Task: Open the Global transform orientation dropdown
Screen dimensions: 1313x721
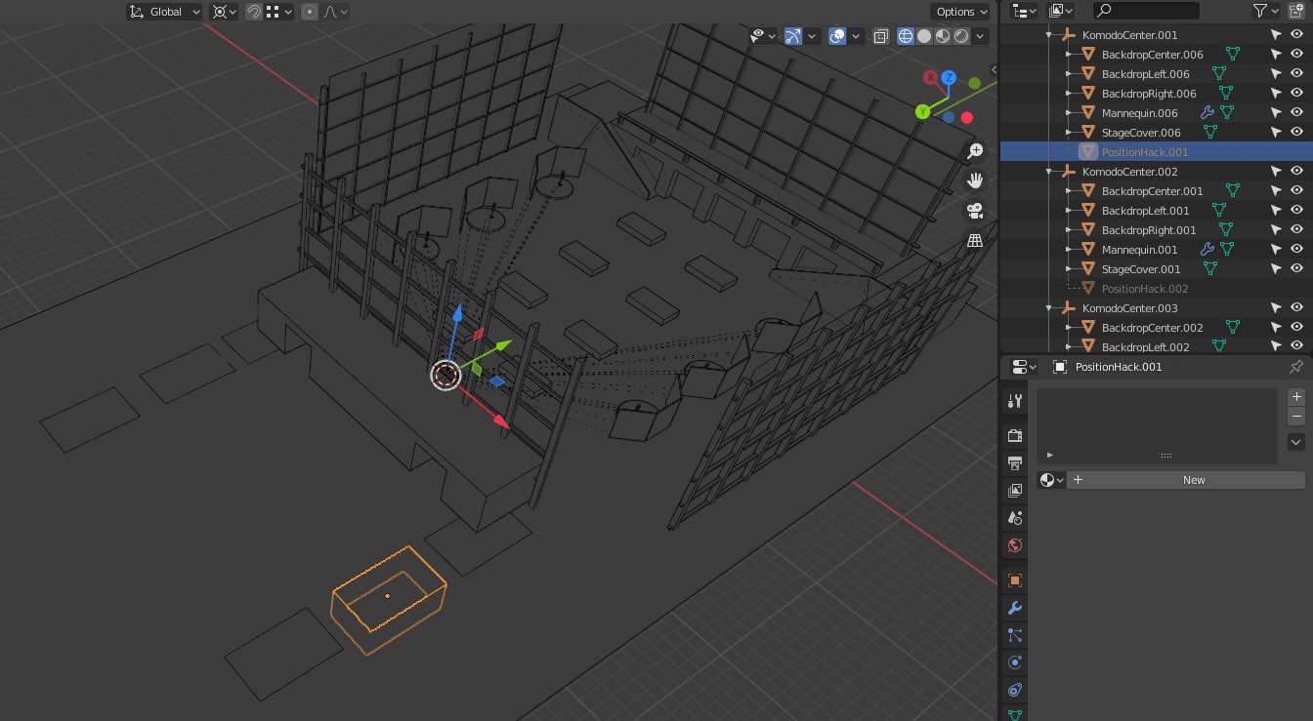Action: click(164, 12)
